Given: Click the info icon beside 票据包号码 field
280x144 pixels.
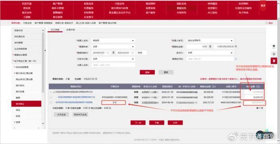Looking at the screenshot, I should 236,59.
